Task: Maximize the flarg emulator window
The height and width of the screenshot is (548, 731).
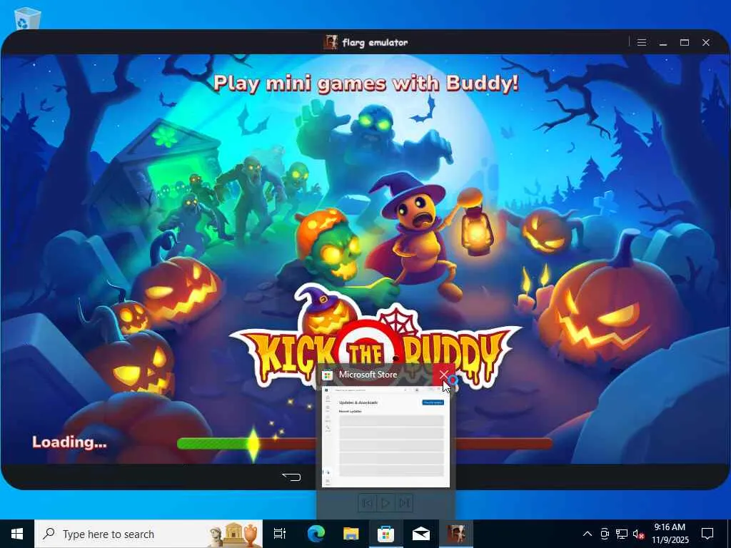Action: 685,42
